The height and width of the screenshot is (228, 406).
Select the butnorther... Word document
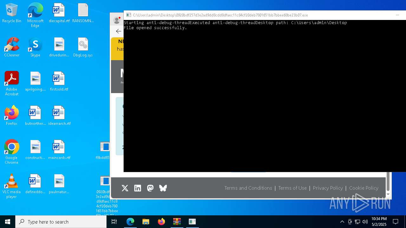(x=35, y=116)
